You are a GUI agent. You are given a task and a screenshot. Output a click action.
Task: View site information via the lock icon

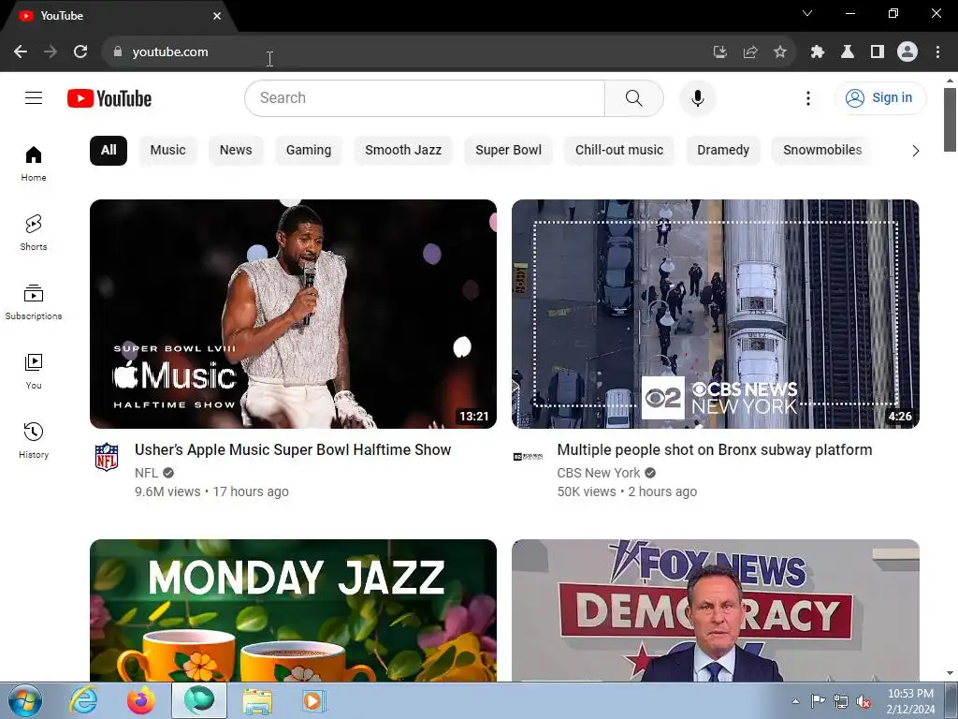coord(118,52)
